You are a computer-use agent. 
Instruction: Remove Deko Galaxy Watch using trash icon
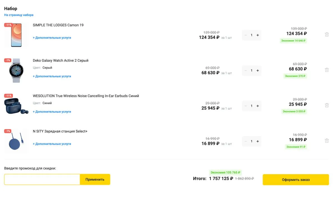[327, 70]
